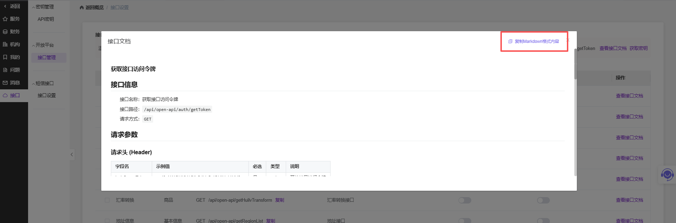Click the 汇率转换接口 description cell

point(340,200)
